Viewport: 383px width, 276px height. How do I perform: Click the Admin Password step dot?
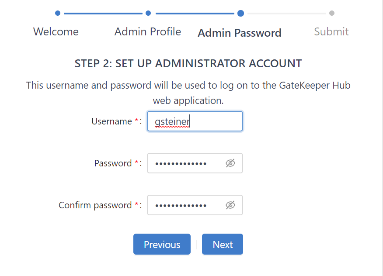240,13
